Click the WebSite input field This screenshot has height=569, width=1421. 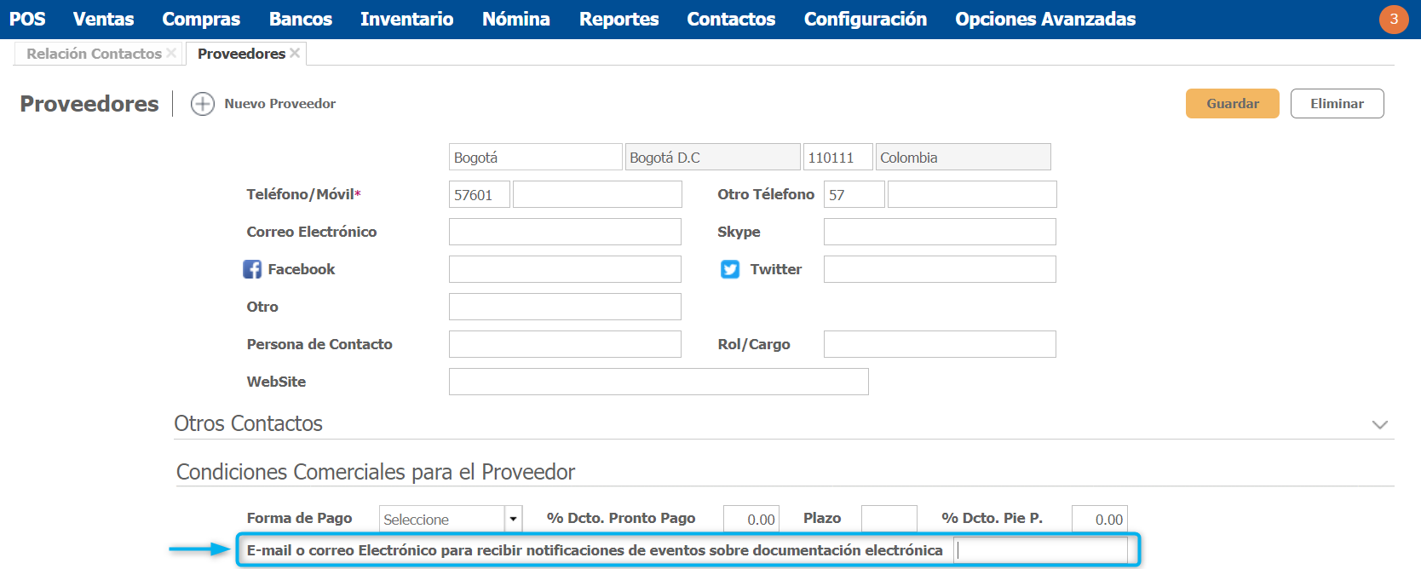pyautogui.click(x=659, y=382)
